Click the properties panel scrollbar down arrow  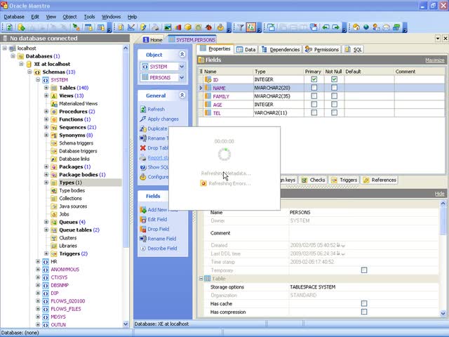(x=443, y=313)
